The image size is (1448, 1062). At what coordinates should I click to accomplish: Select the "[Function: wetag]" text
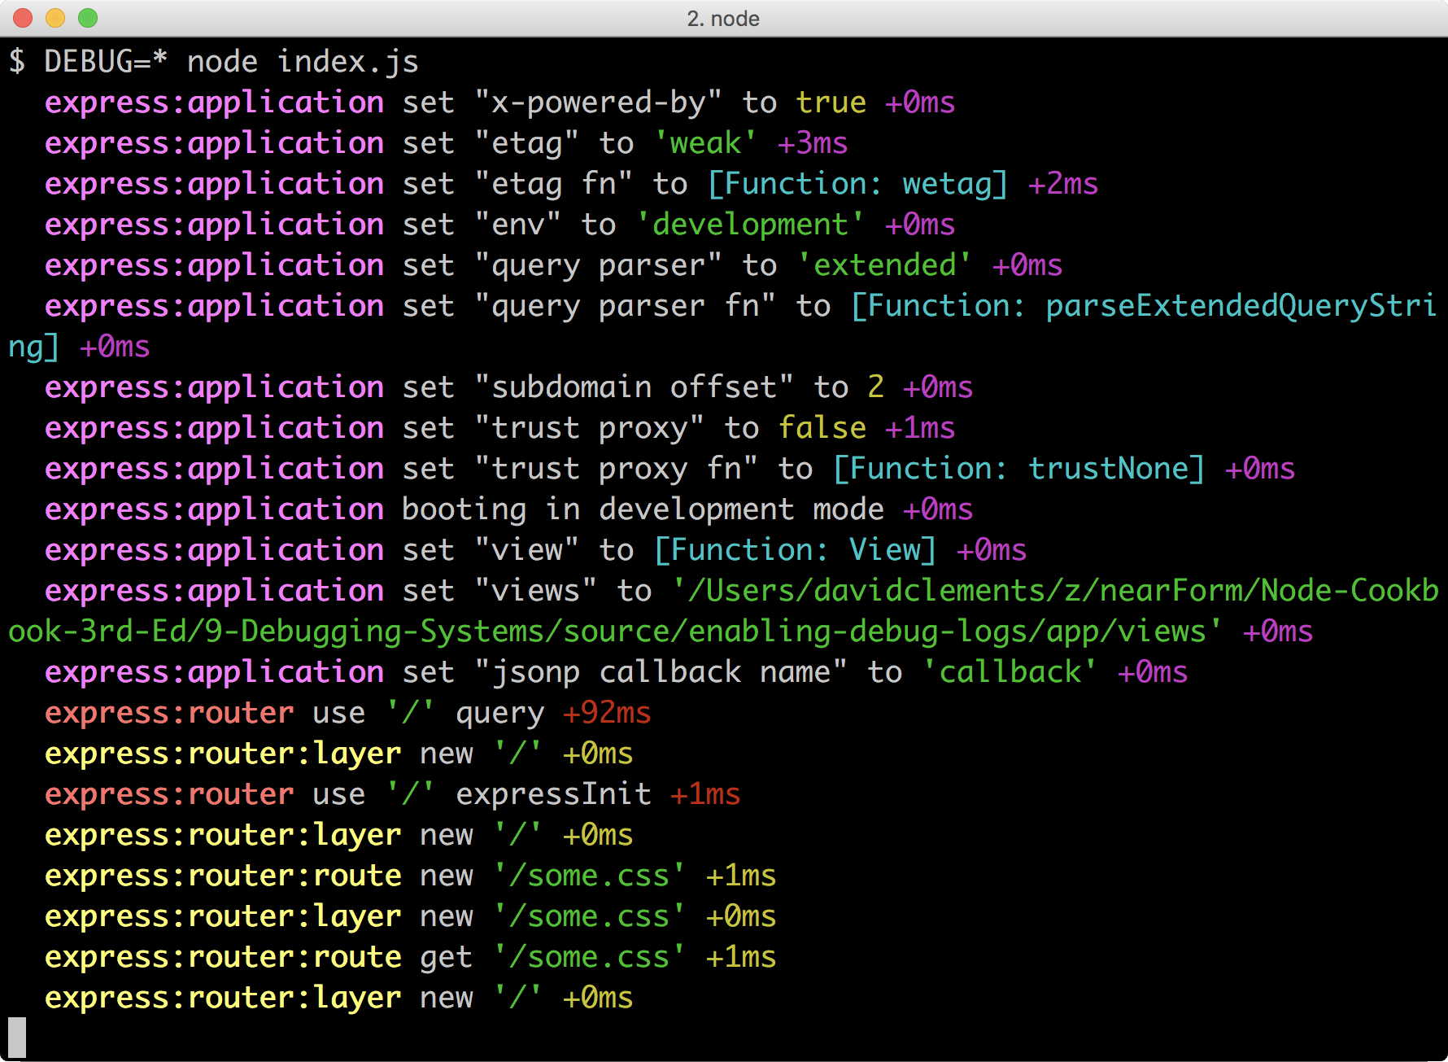pyautogui.click(x=857, y=184)
